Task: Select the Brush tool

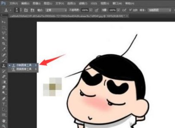Action: click(3, 60)
